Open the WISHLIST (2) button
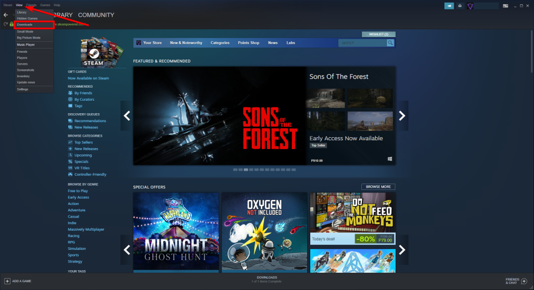This screenshot has height=290, width=534. click(x=379, y=34)
